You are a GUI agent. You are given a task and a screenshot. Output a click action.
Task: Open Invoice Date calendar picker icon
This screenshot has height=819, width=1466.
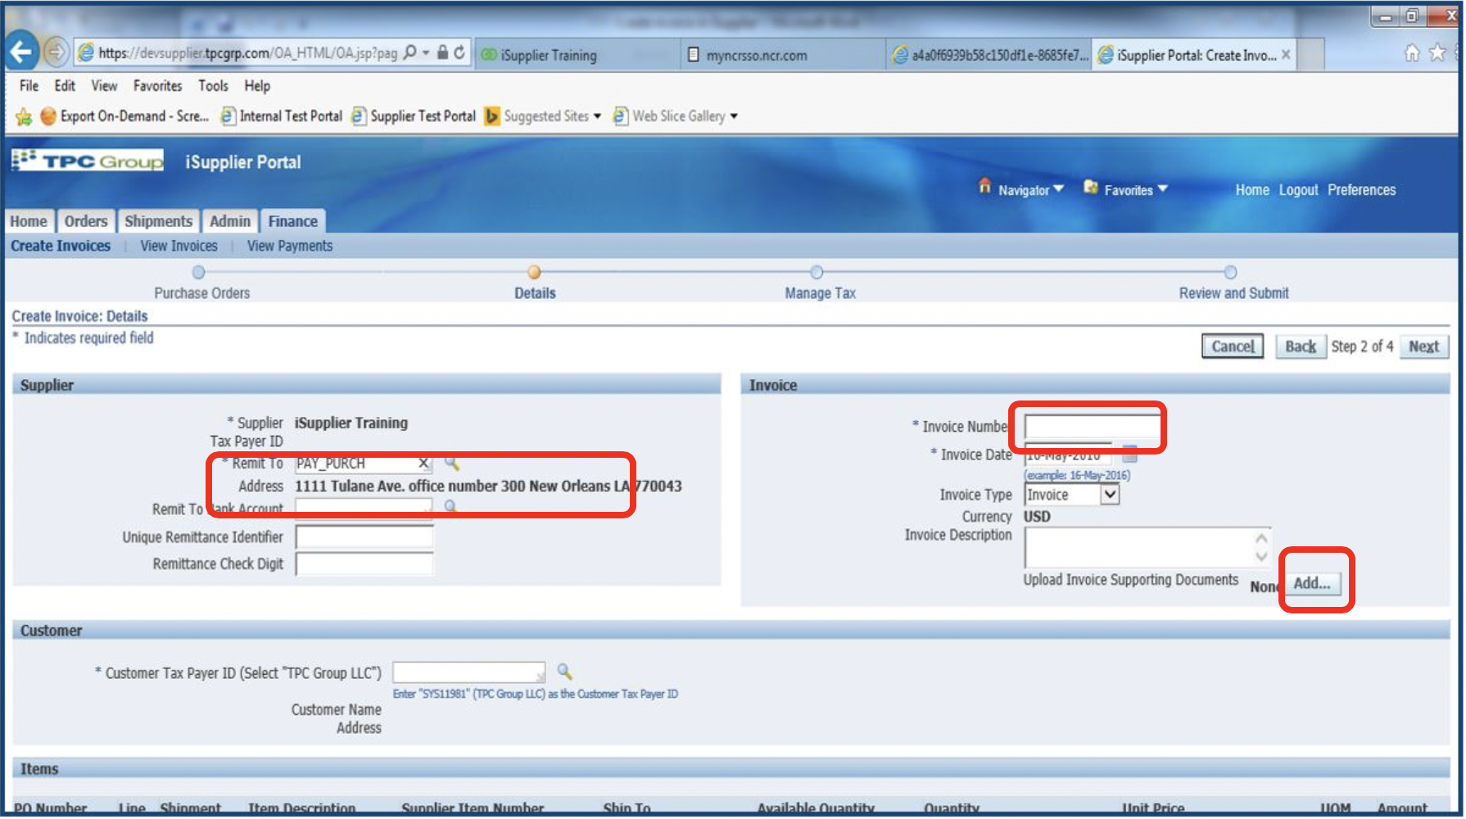click(1130, 454)
